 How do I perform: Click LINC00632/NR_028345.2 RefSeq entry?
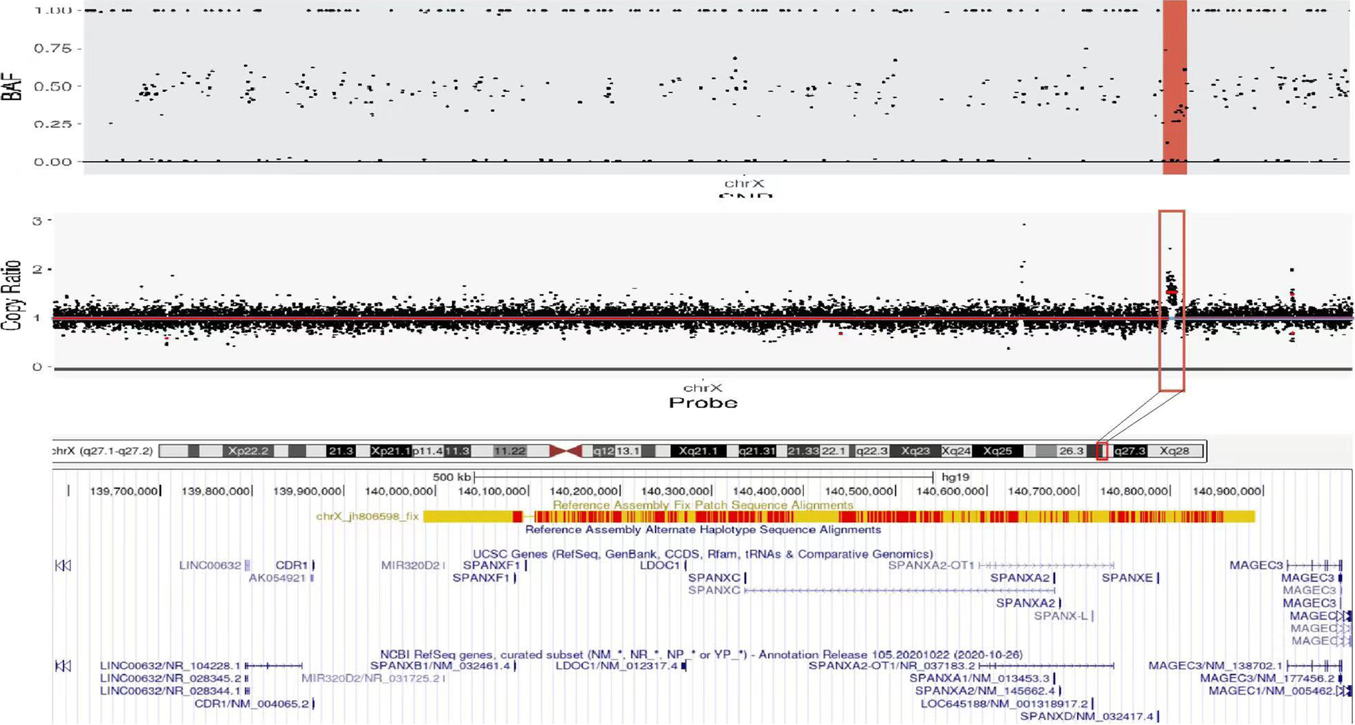[x=170, y=678]
